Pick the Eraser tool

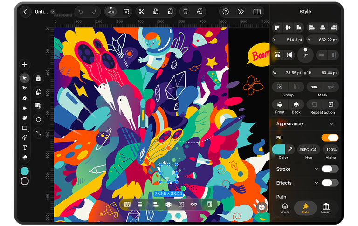25,158
